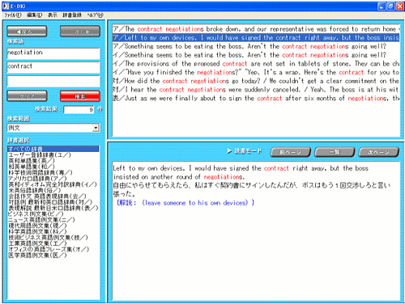Select result 'The provisions of the proposed contract'

click(x=256, y=64)
